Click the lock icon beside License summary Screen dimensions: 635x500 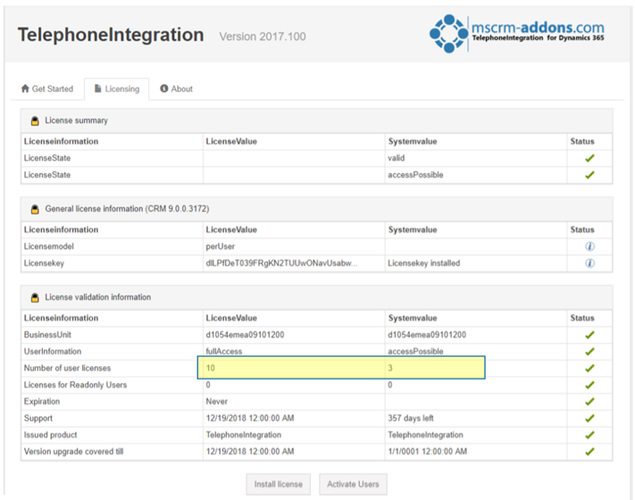pos(35,121)
